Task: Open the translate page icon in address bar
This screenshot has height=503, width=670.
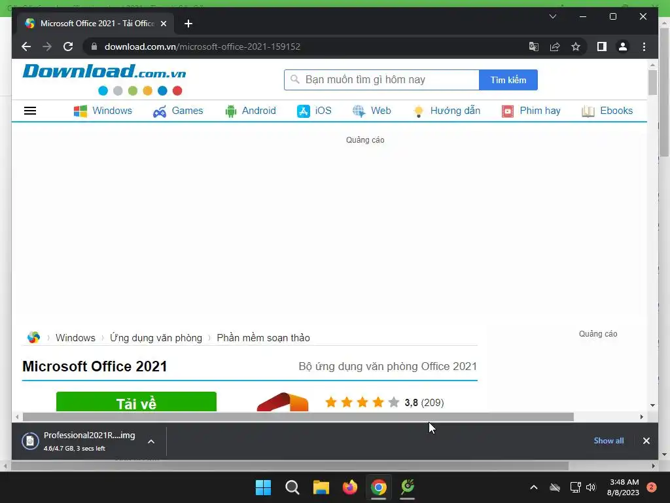Action: click(534, 47)
